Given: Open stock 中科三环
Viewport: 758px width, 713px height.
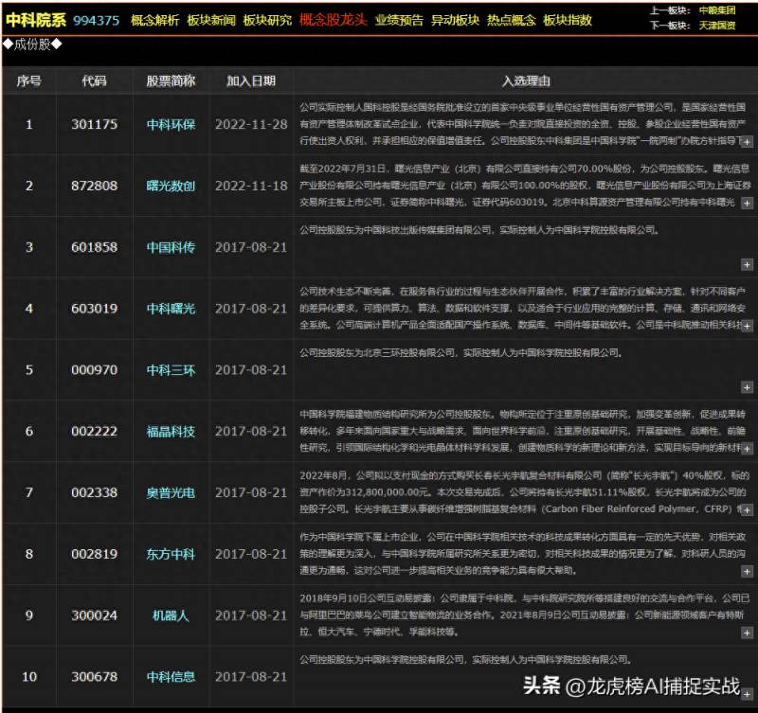Looking at the screenshot, I should coord(171,370).
